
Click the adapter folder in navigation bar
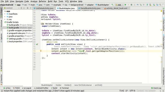tap(89, 5)
